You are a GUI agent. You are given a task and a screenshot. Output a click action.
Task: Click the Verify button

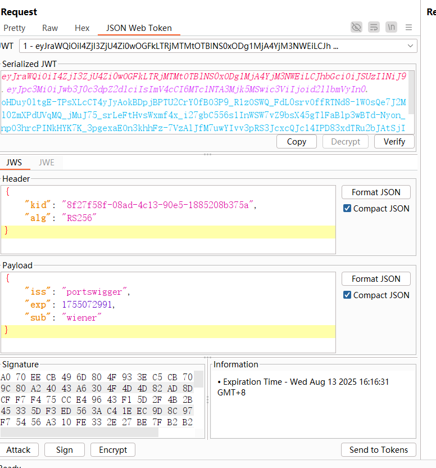pyautogui.click(x=394, y=142)
